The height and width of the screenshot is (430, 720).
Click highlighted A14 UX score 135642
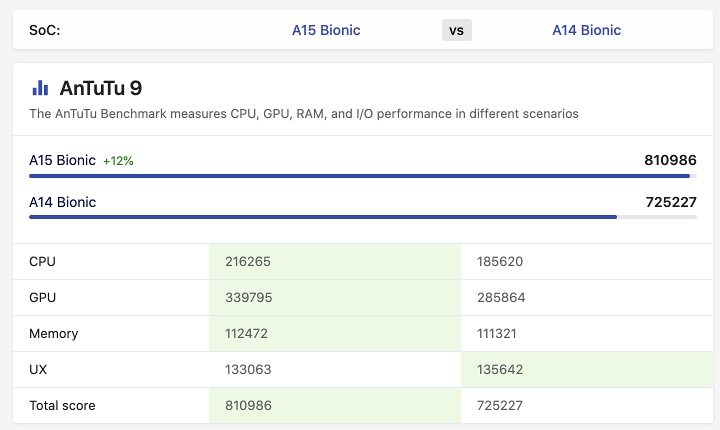click(500, 369)
